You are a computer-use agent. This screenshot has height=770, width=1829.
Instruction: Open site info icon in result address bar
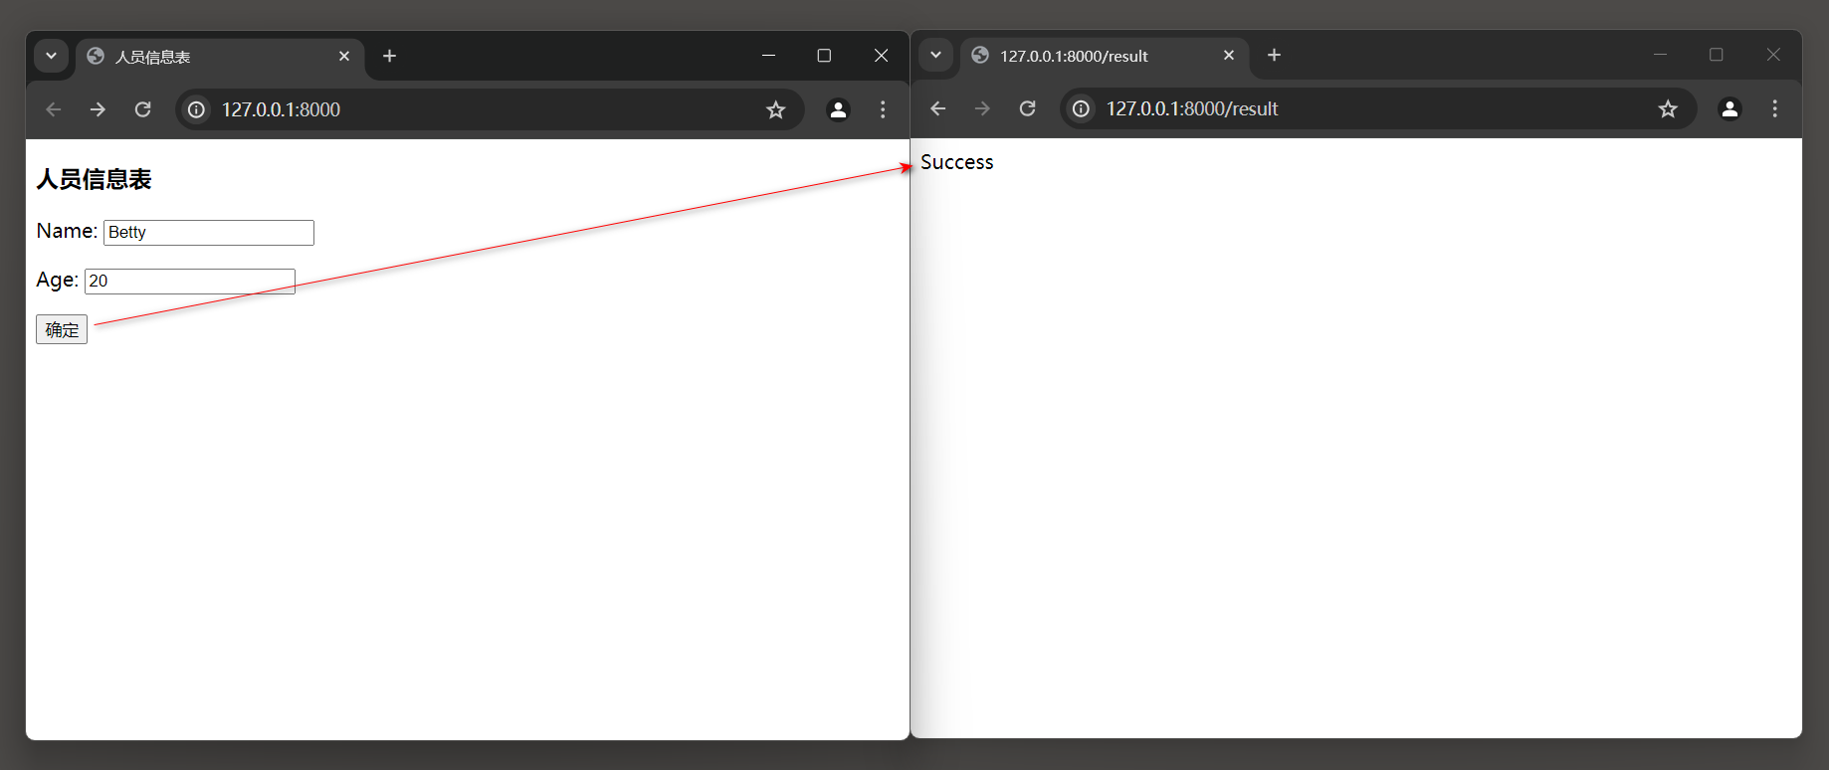tap(1082, 108)
